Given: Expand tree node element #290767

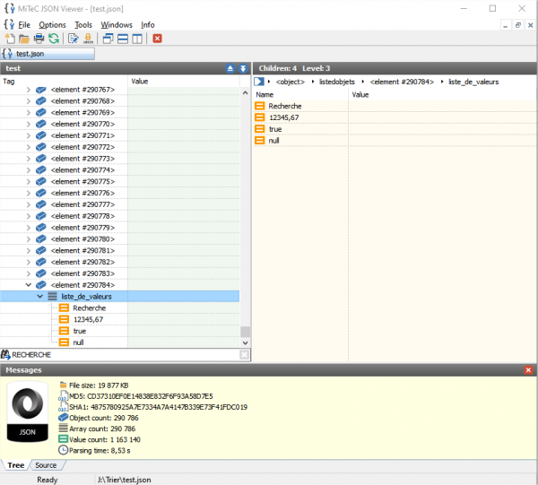Looking at the screenshot, I should tap(29, 90).
